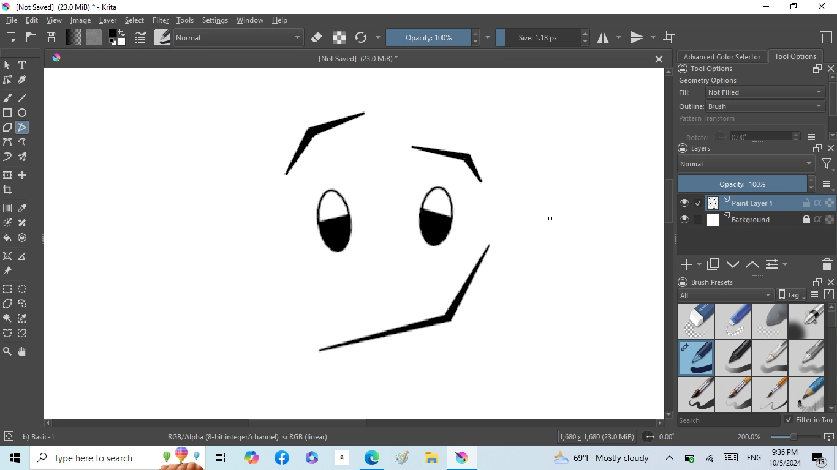837x470 pixels.
Task: Open the layer blending mode dropdown
Action: 745,164
